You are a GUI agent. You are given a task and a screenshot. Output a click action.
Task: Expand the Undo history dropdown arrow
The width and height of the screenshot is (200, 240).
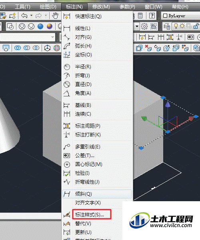31,16
